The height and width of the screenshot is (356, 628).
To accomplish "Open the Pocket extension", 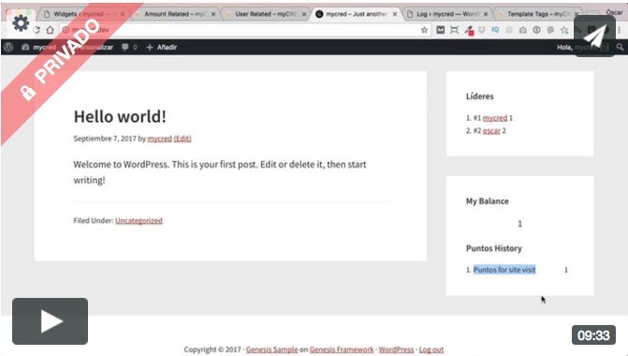I will (482, 30).
